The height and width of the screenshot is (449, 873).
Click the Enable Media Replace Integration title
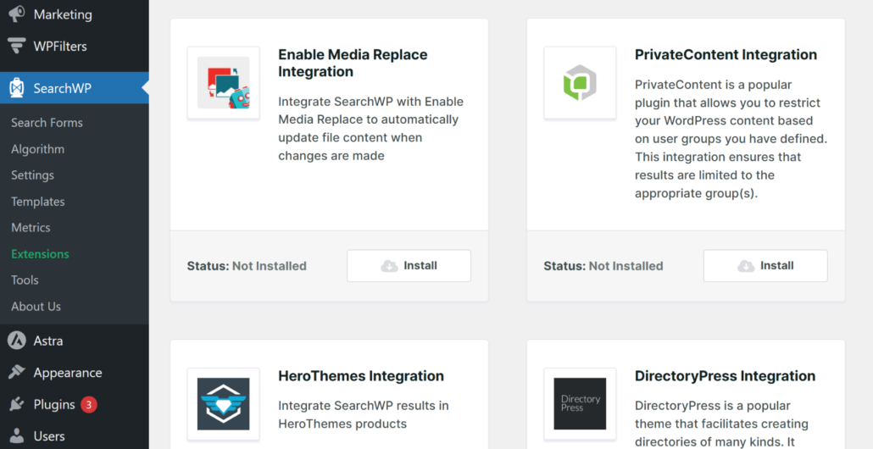pyautogui.click(x=353, y=63)
